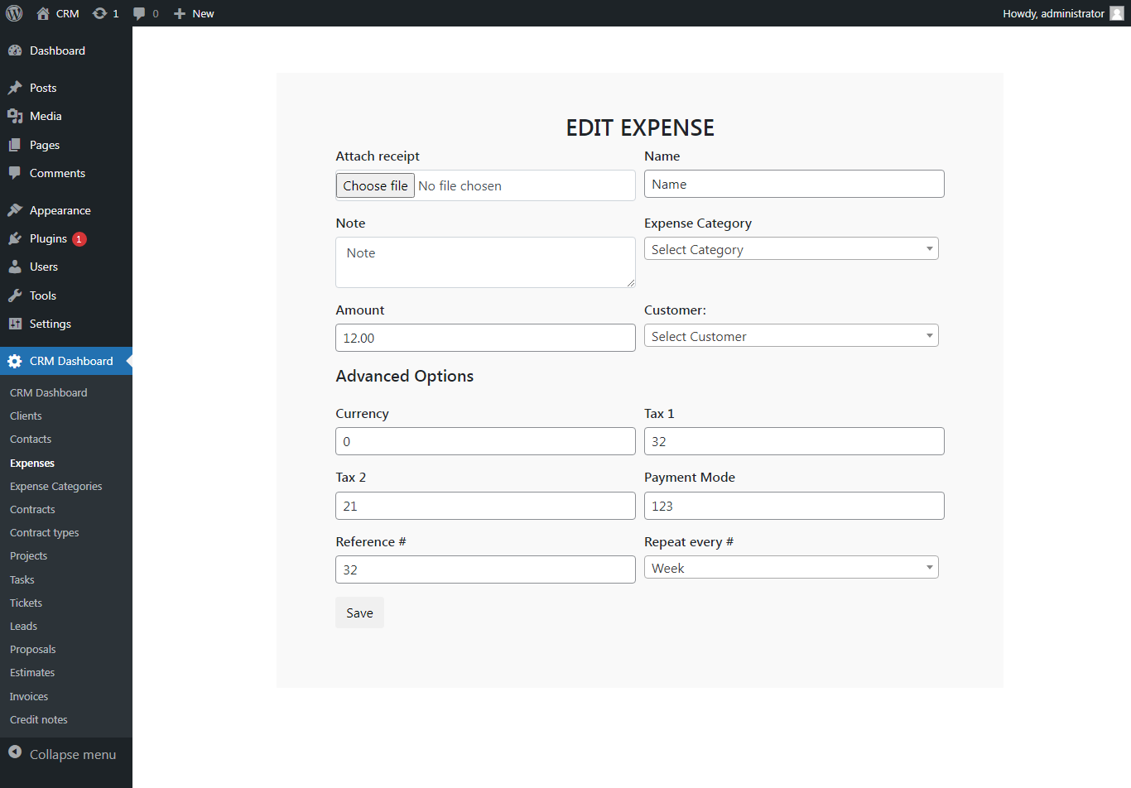
Task: Open the Select Customer dropdown
Action: point(791,335)
